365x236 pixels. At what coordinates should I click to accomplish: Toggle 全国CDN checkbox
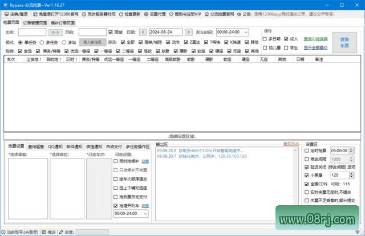pyautogui.click(x=307, y=184)
